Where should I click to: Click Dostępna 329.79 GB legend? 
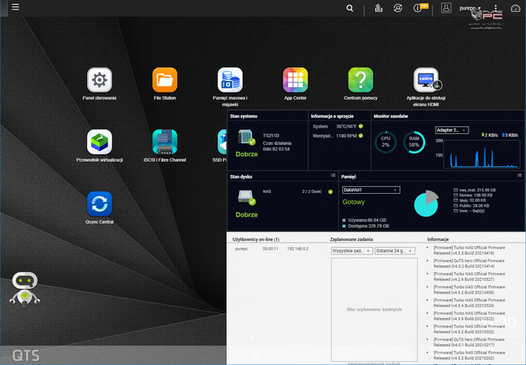coord(366,226)
